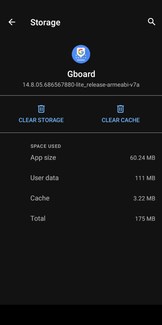Select the Total row label

tap(38, 218)
